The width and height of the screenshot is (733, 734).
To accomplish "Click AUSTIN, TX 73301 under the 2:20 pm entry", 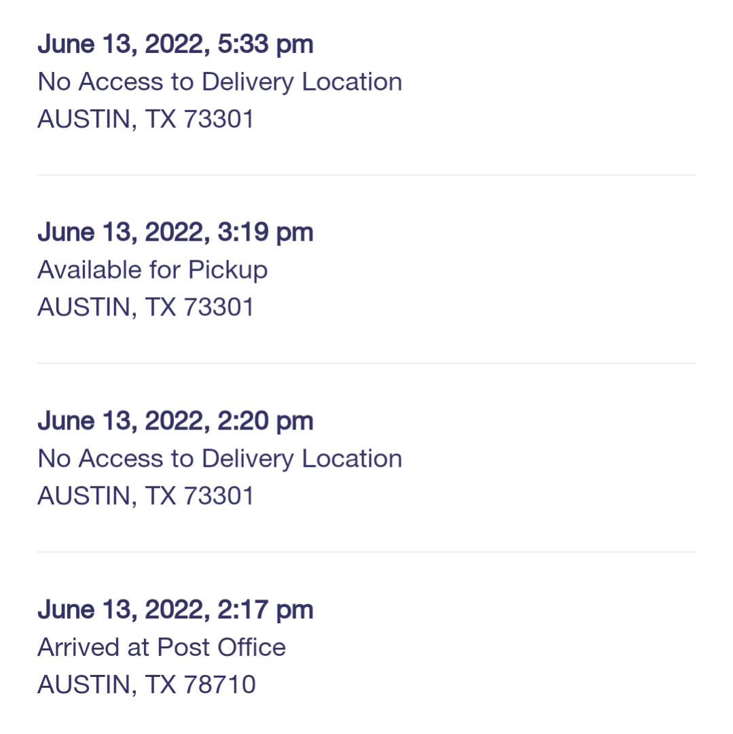I will click(145, 496).
